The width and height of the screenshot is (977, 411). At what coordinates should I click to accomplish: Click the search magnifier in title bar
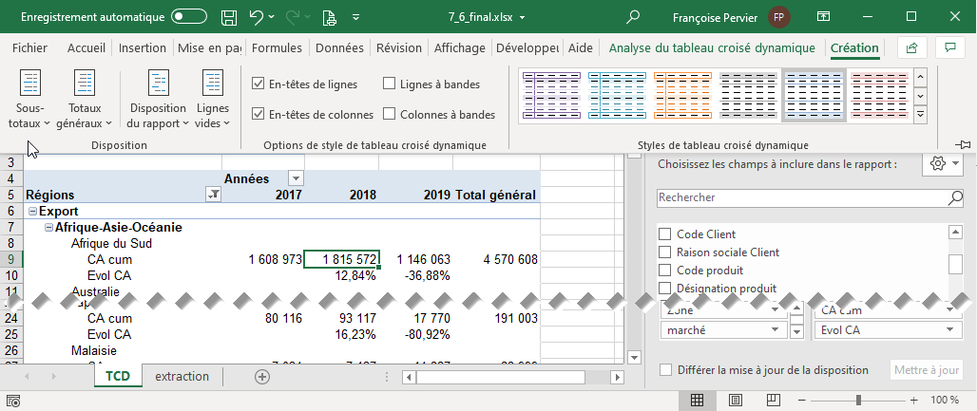point(634,17)
